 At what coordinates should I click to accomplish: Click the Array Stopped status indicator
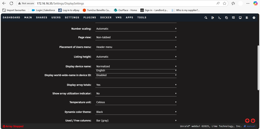[13, 126]
